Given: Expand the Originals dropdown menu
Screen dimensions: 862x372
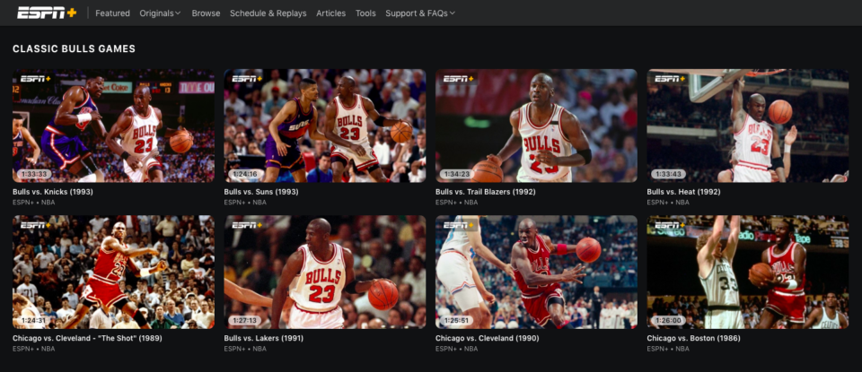Looking at the screenshot, I should [160, 13].
